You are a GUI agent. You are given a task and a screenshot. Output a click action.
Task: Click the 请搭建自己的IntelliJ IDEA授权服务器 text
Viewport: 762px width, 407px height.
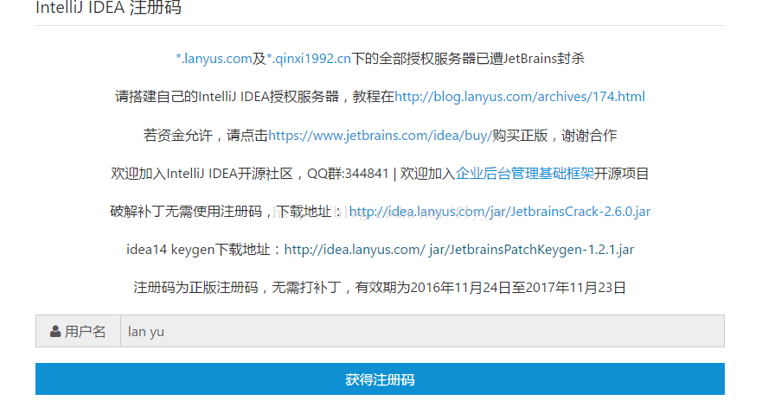[227, 97]
